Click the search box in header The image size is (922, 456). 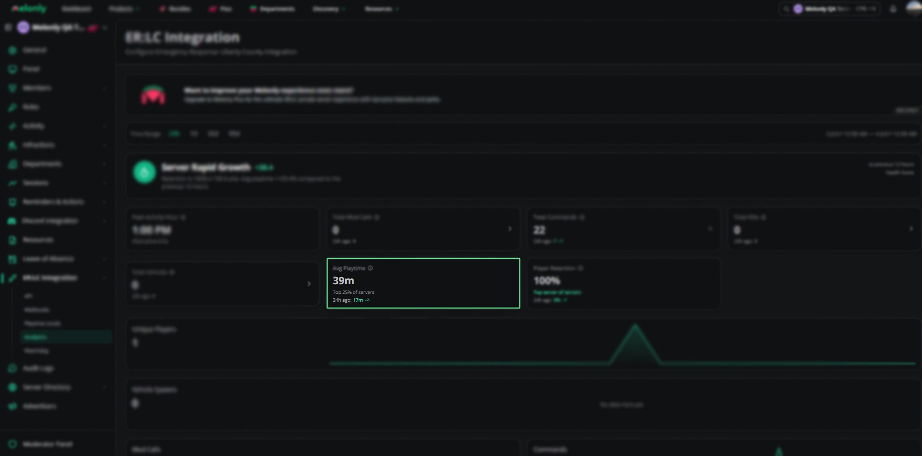(829, 9)
